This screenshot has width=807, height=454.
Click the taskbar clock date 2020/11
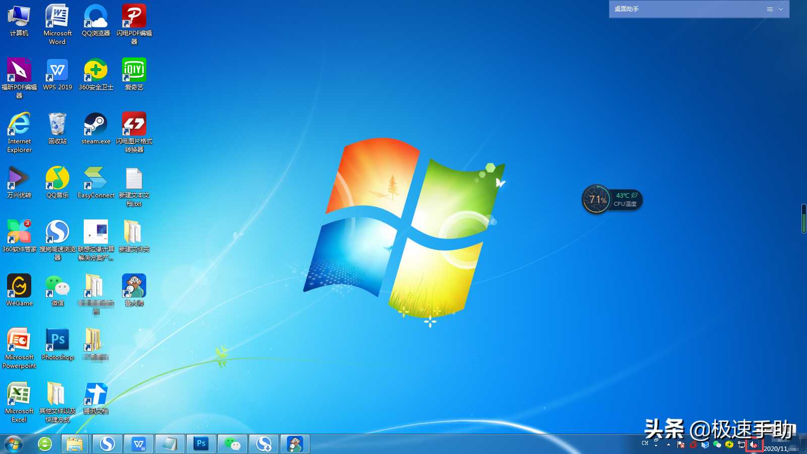click(775, 448)
